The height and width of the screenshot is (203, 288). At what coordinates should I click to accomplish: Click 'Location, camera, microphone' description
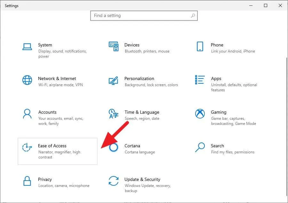pos(64,185)
